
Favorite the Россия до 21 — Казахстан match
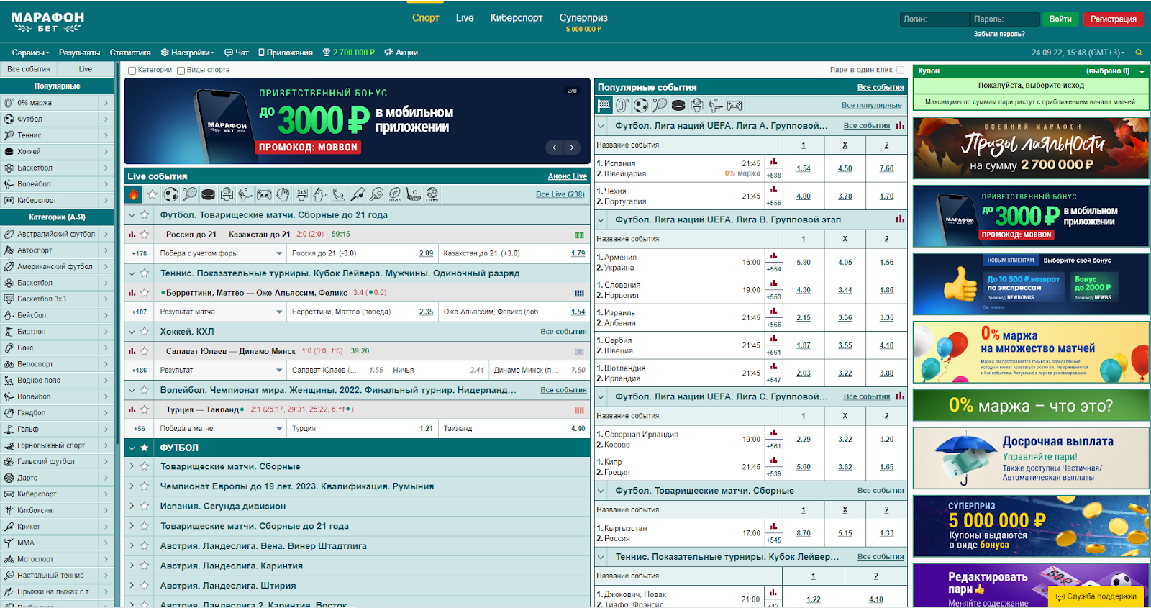tap(145, 235)
